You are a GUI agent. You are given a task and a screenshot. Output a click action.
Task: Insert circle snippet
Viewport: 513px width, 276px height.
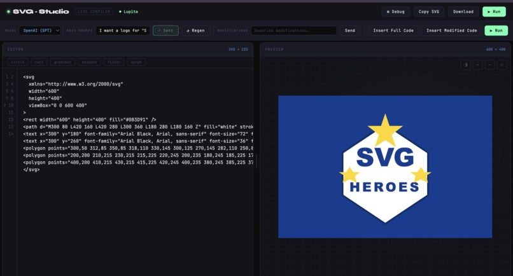point(18,62)
